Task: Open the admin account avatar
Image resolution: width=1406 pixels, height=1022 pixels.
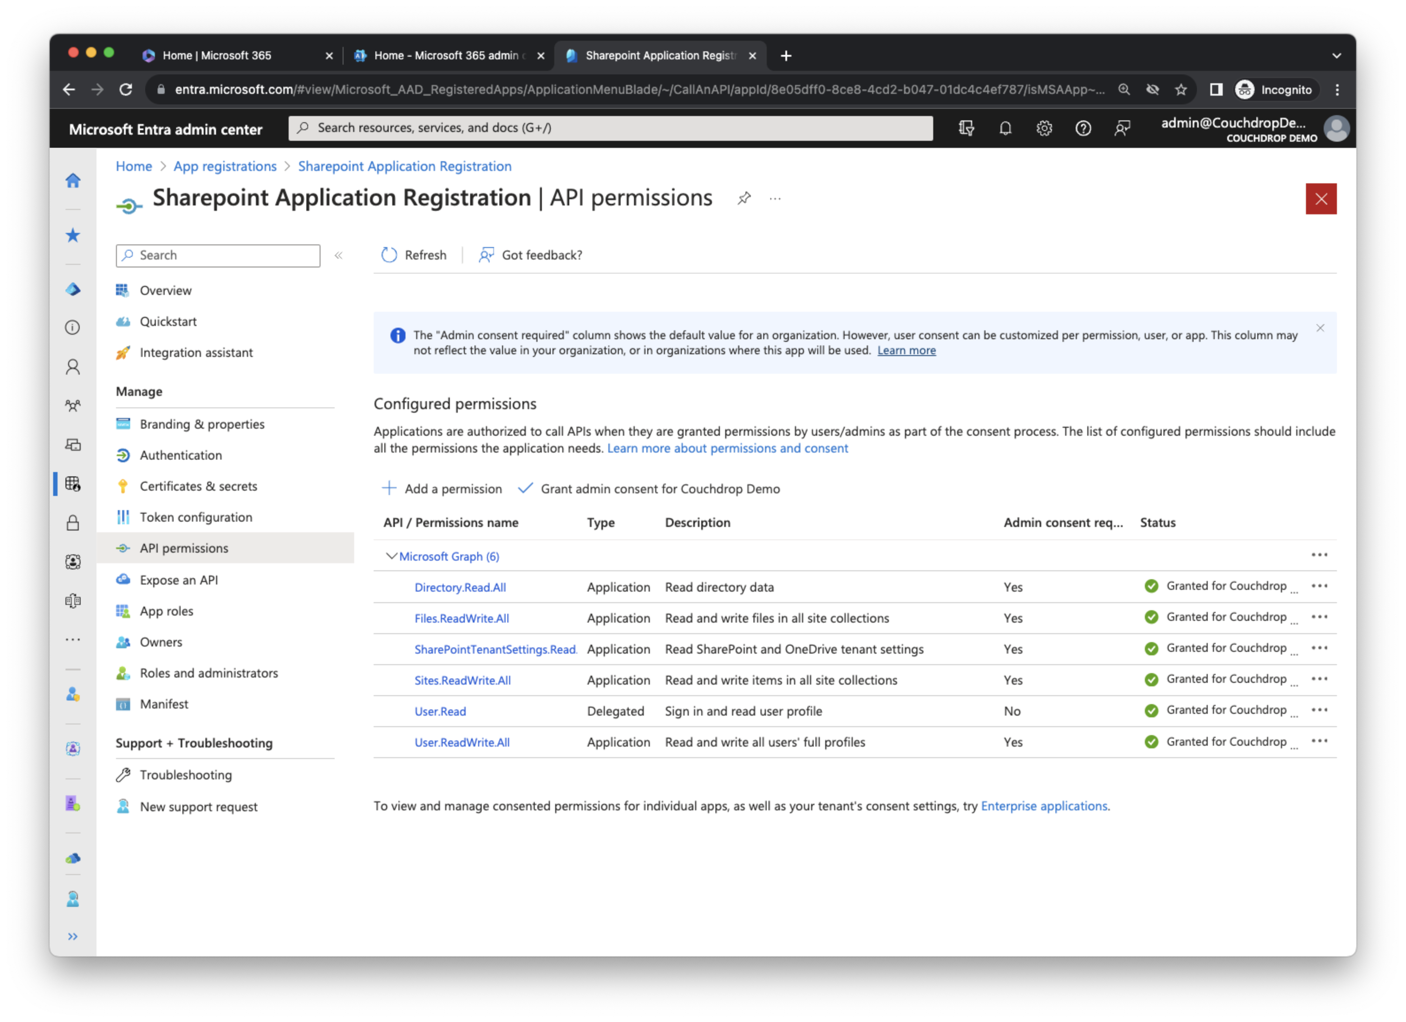Action: pos(1336,129)
